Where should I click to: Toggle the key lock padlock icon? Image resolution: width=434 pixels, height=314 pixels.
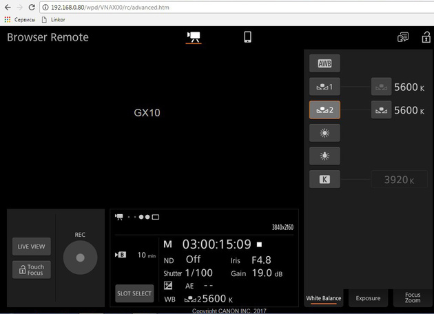426,37
